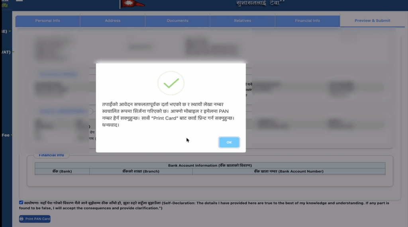Screen dimensions: 408x227
Task: Click the Branch column header
Action: coord(141,171)
